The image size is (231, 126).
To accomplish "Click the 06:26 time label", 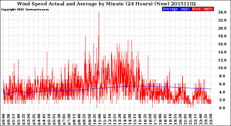I will click(x=59, y=119).
